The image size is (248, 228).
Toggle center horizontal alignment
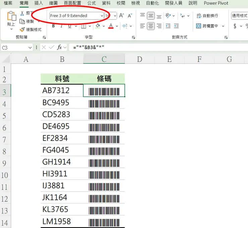tap(151, 26)
